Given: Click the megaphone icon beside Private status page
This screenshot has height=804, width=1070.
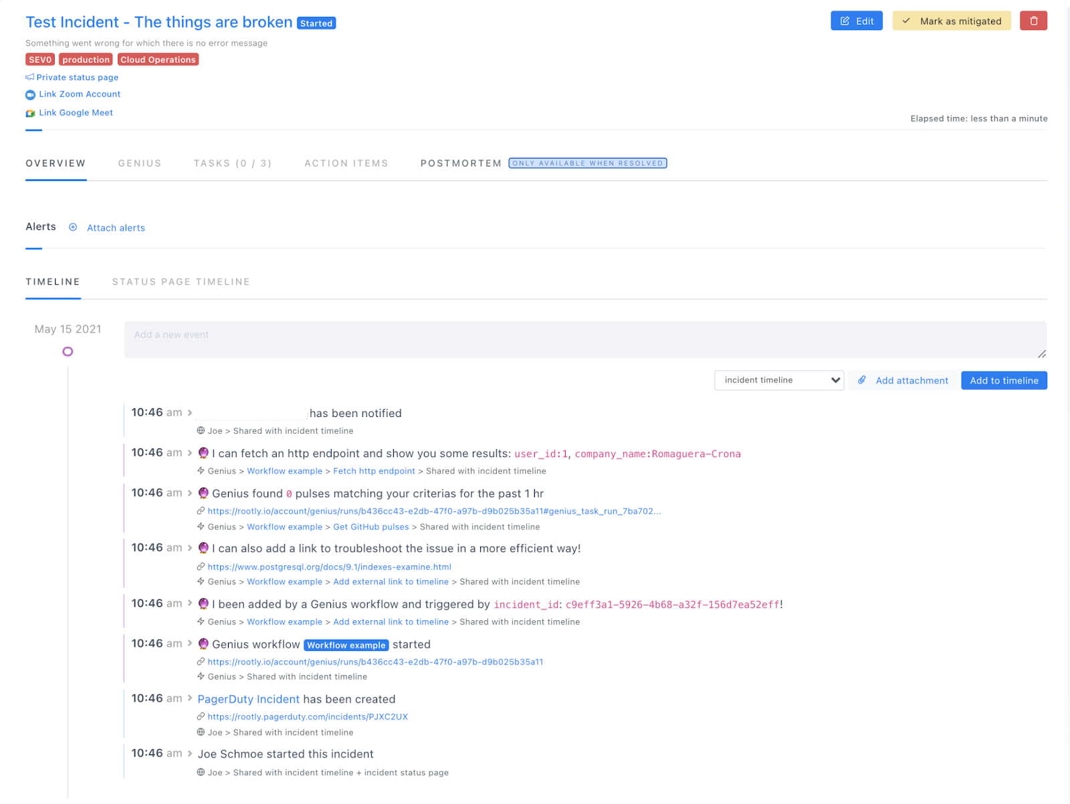Looking at the screenshot, I should tap(30, 78).
